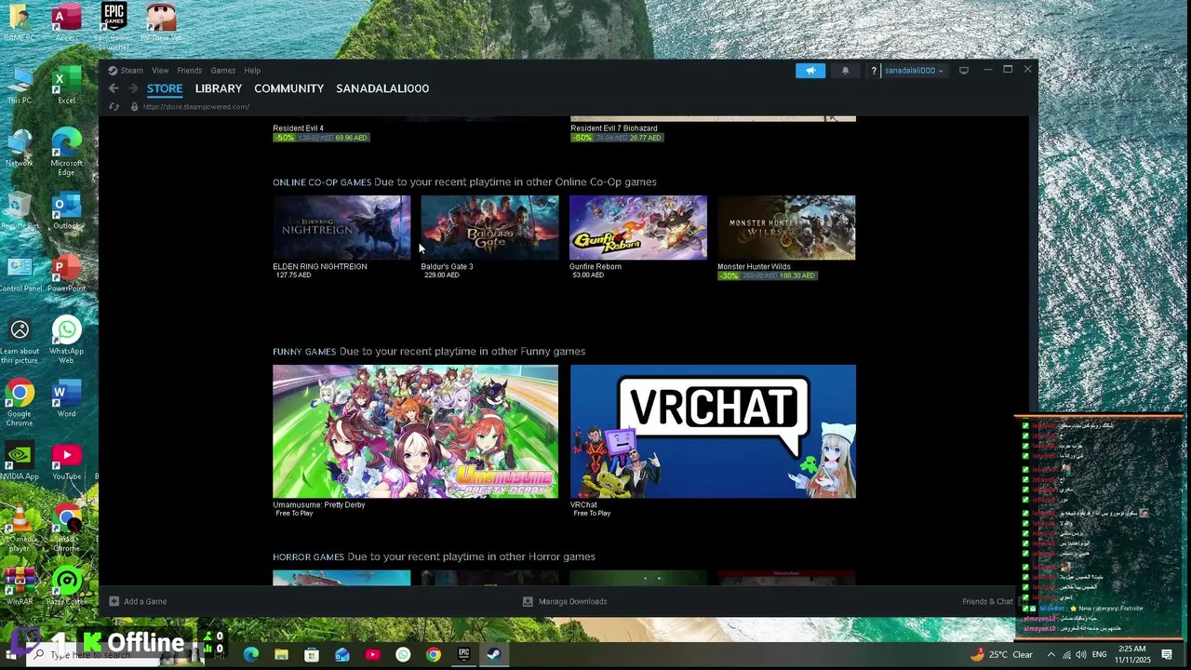This screenshot has height=670, width=1191.
Task: Select the Control Panel desktop icon
Action: pos(20,275)
